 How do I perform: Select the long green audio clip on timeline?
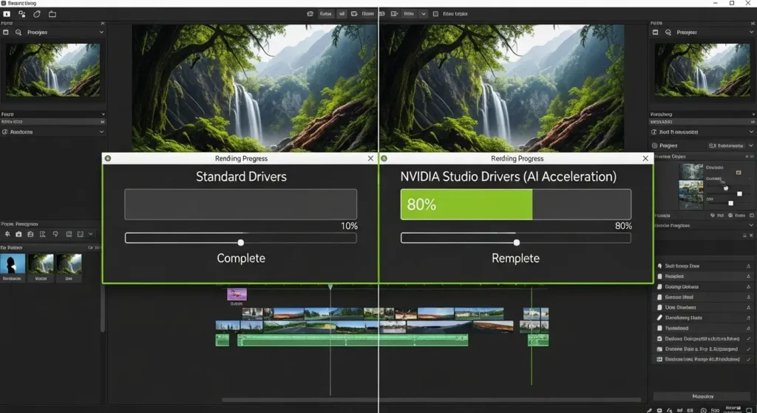[x=353, y=340]
